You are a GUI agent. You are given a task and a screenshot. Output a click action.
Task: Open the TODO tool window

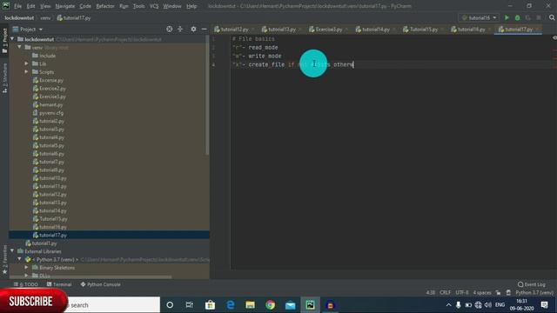click(x=26, y=284)
